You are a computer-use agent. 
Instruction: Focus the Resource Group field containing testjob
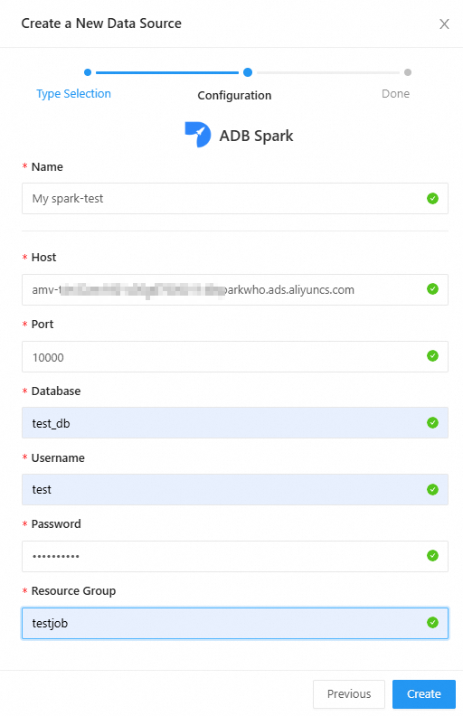tap(235, 623)
